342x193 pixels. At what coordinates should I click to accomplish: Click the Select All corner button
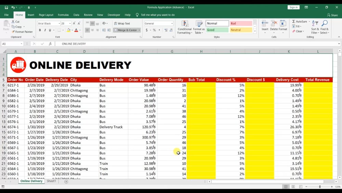(x=4, y=51)
